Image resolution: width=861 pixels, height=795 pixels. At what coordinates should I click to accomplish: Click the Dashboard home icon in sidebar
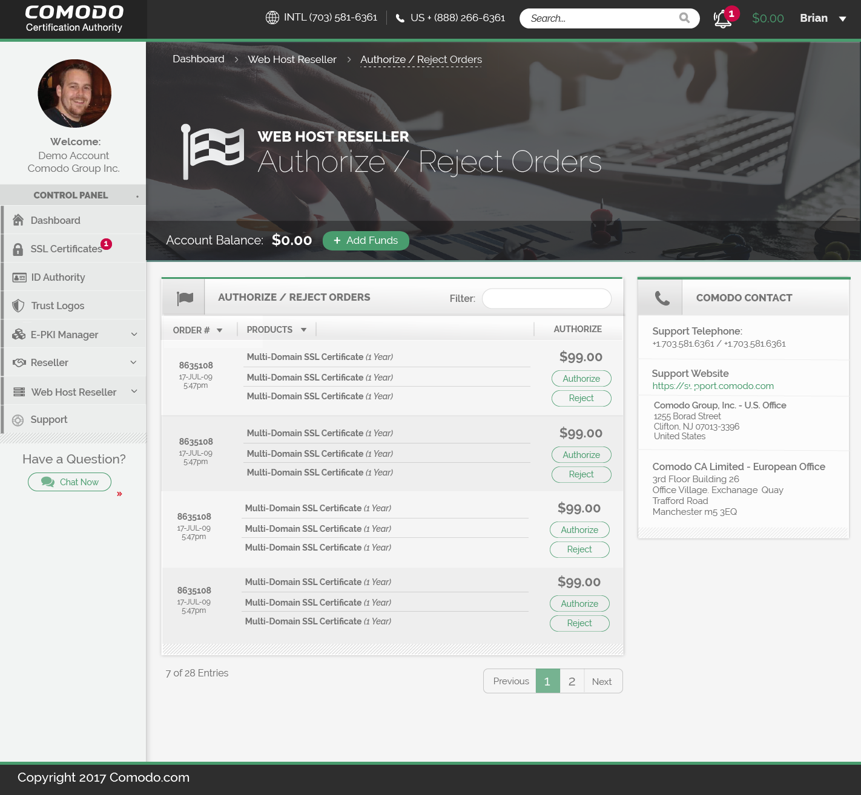tap(18, 220)
